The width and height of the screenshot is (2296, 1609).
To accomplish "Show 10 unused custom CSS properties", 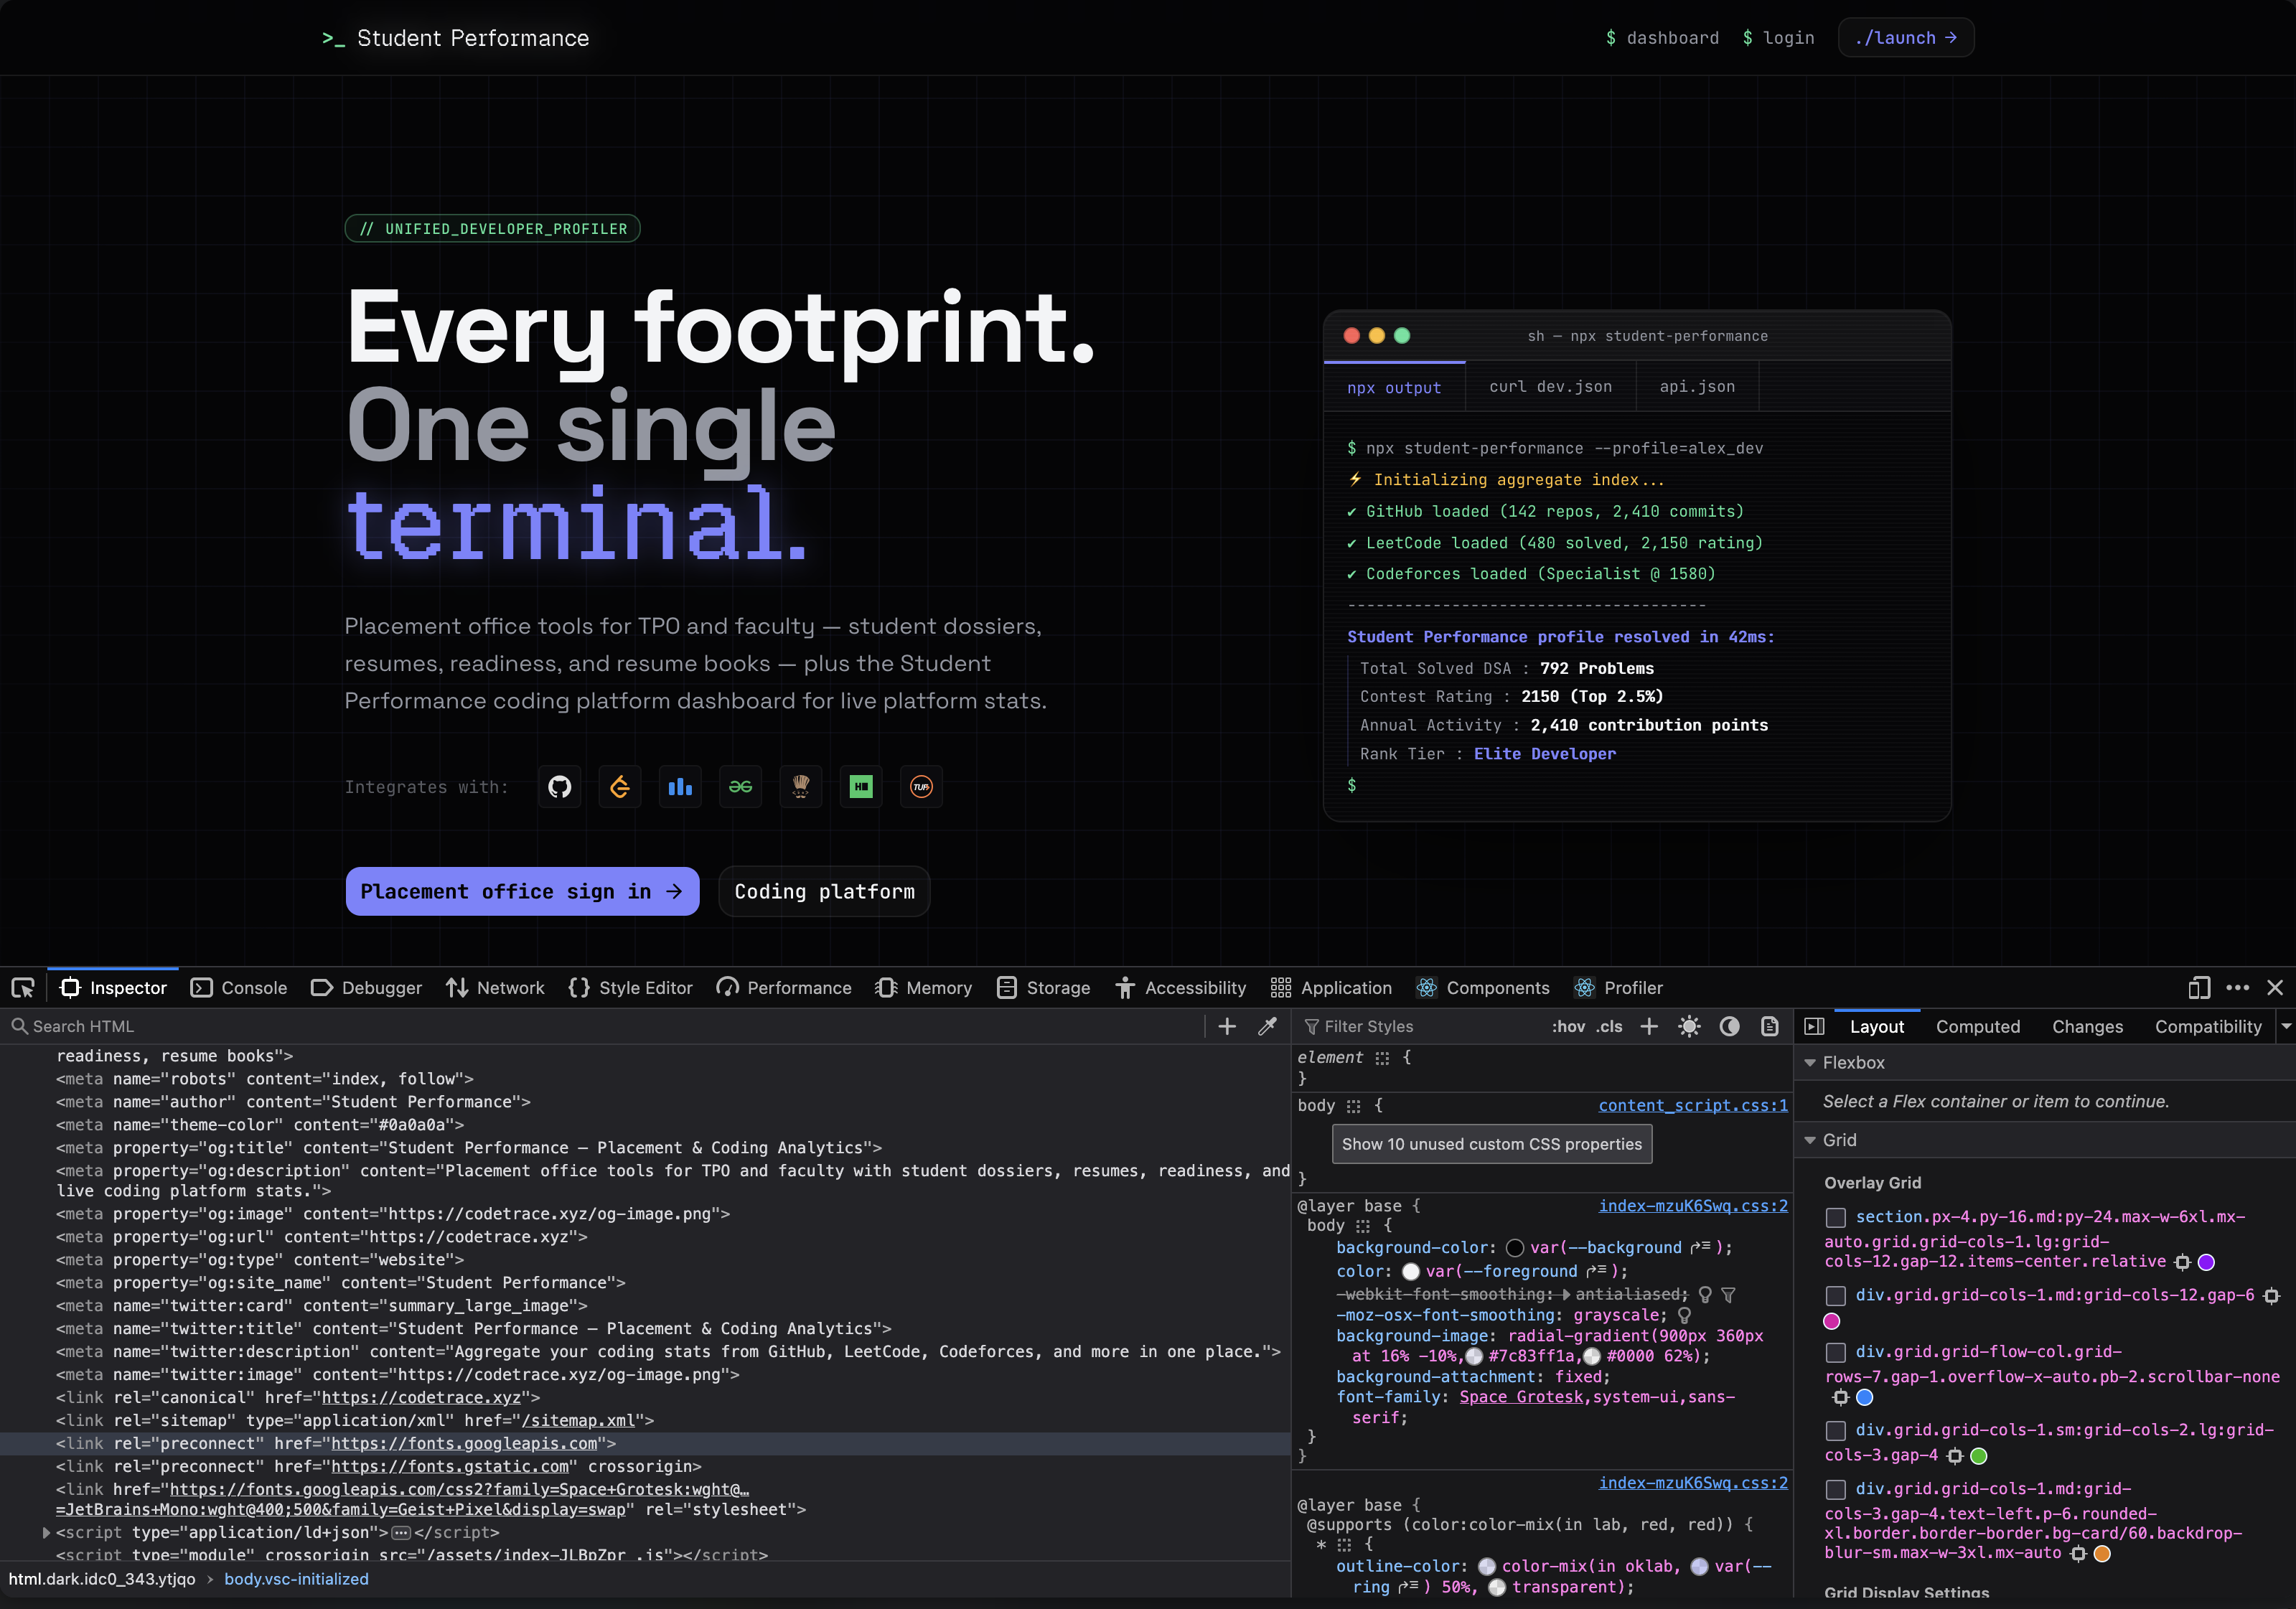I will click(x=1491, y=1144).
